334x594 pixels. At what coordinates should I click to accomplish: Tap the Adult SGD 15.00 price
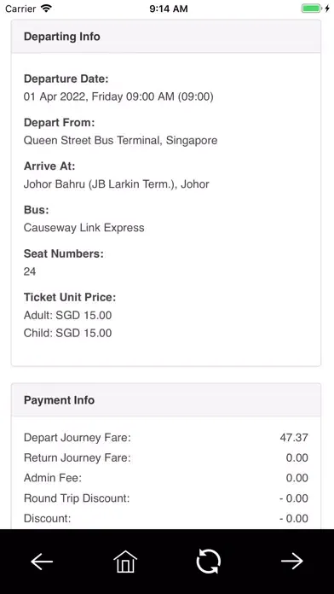[x=67, y=315]
